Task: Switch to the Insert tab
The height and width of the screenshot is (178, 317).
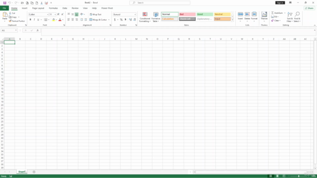Action: pos(24,8)
